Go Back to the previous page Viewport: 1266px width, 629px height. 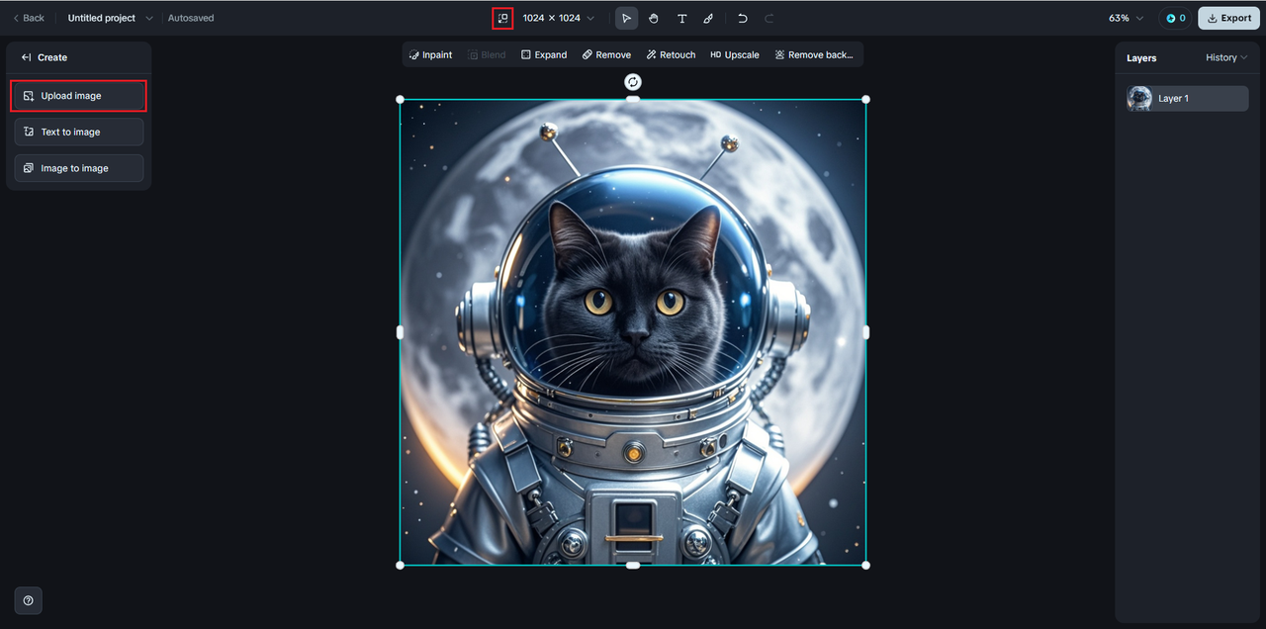28,18
